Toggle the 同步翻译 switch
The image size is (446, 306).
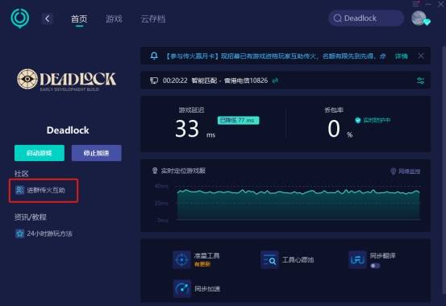click(375, 266)
